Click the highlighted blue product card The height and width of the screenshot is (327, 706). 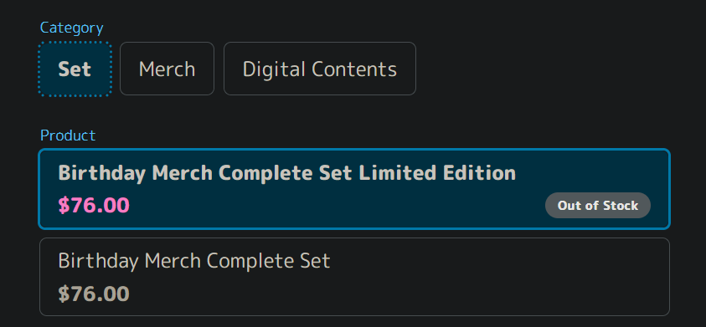pos(354,189)
